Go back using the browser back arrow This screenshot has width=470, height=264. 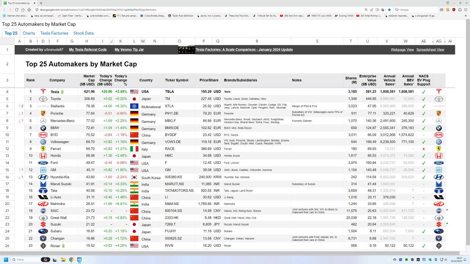(x=4, y=10)
